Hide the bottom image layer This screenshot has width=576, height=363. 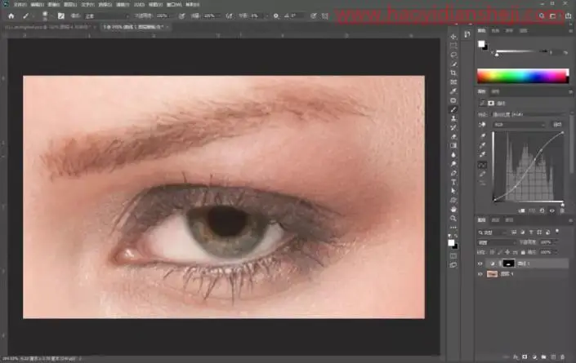coord(480,274)
